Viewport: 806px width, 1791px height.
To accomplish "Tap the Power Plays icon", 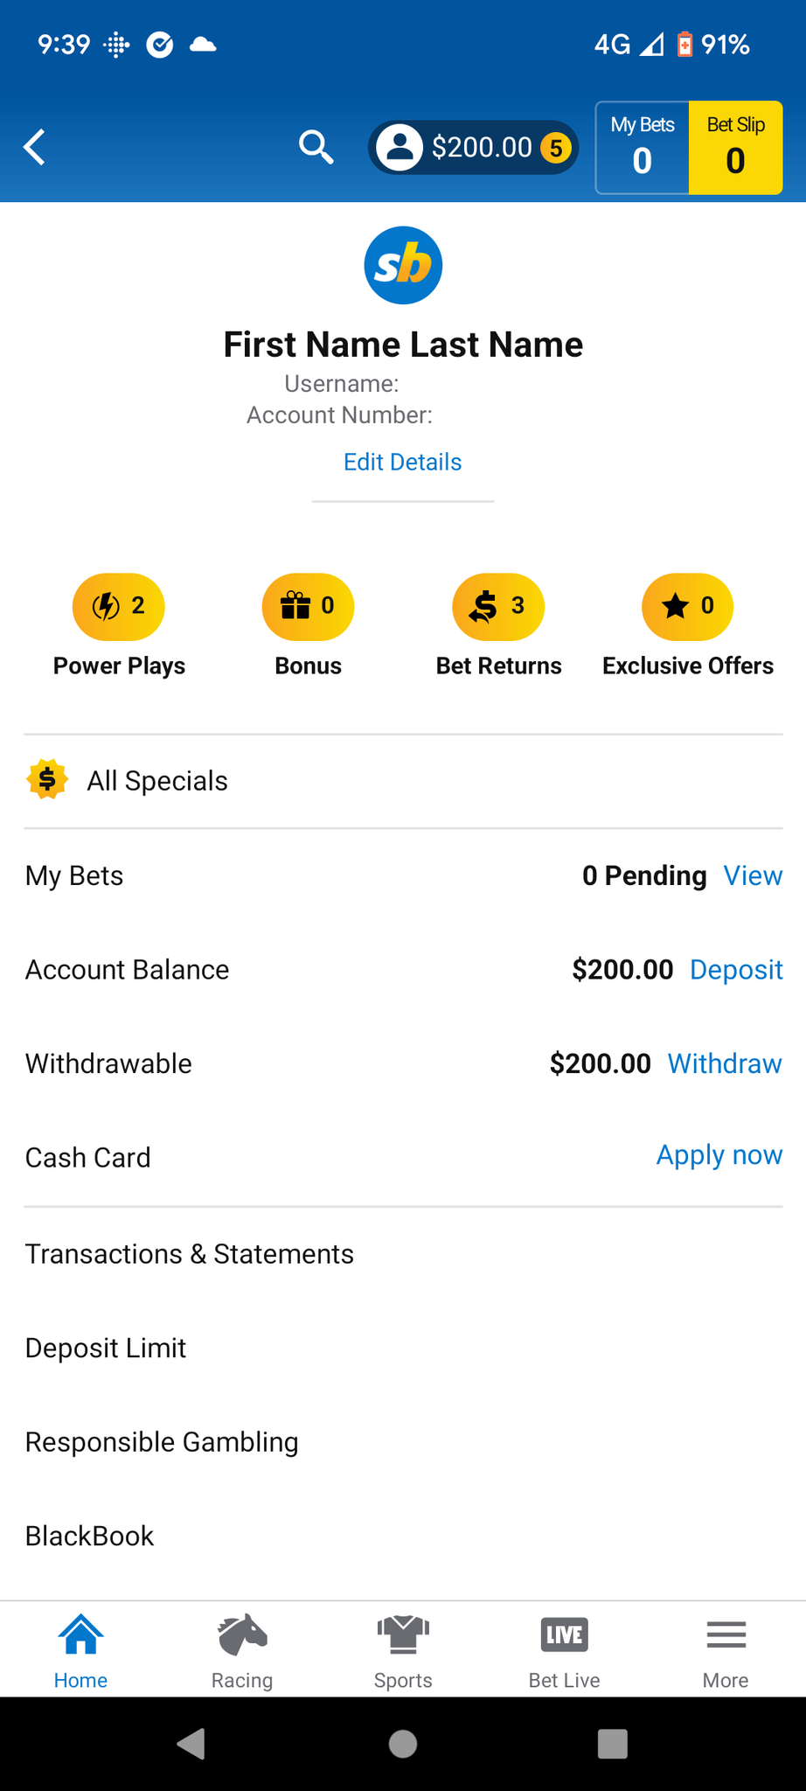I will (x=118, y=606).
